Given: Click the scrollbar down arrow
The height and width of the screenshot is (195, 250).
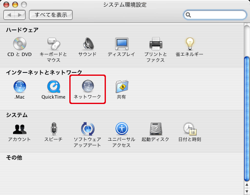Looking at the screenshot, I should point(247,191).
